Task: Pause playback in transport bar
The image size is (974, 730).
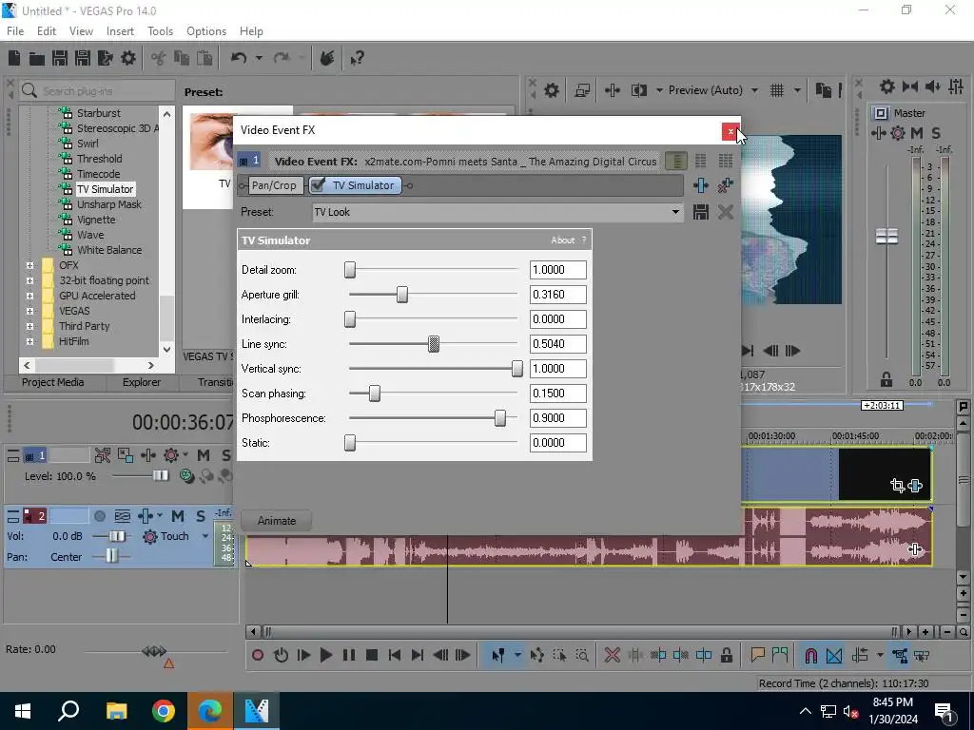Action: pos(349,655)
